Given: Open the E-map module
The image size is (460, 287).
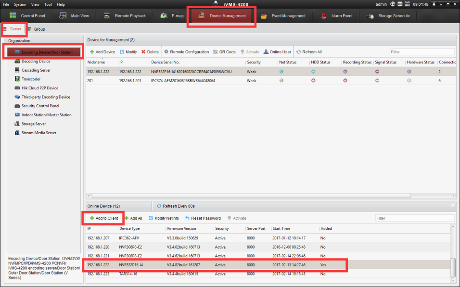Looking at the screenshot, I should 172,16.
